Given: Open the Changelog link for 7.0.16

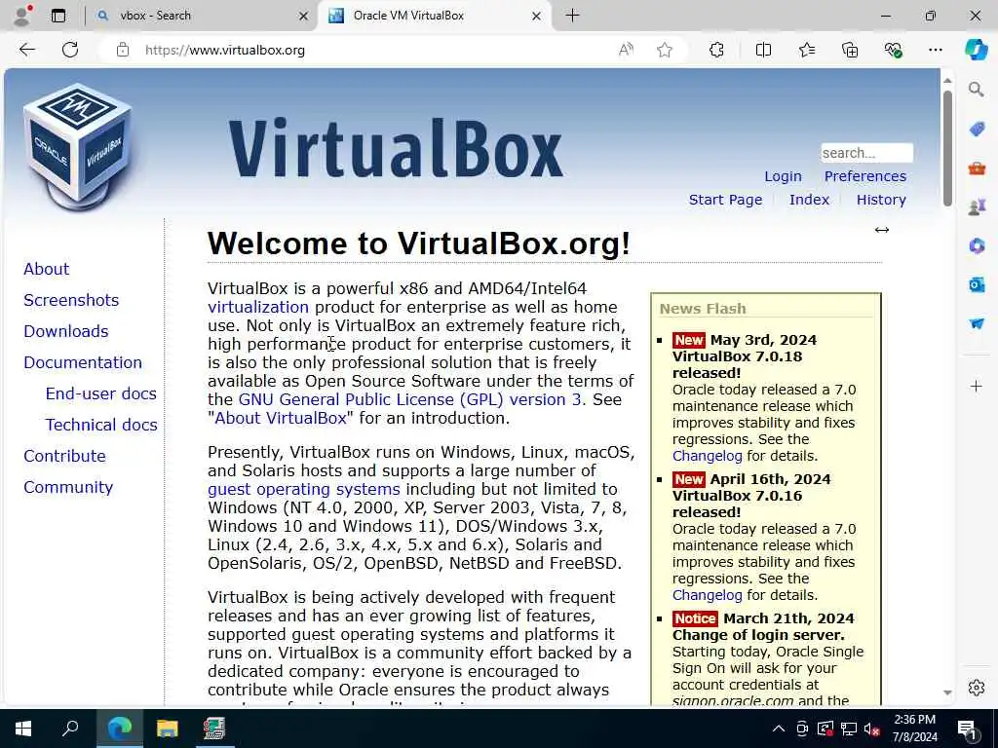Looking at the screenshot, I should pyautogui.click(x=708, y=595).
